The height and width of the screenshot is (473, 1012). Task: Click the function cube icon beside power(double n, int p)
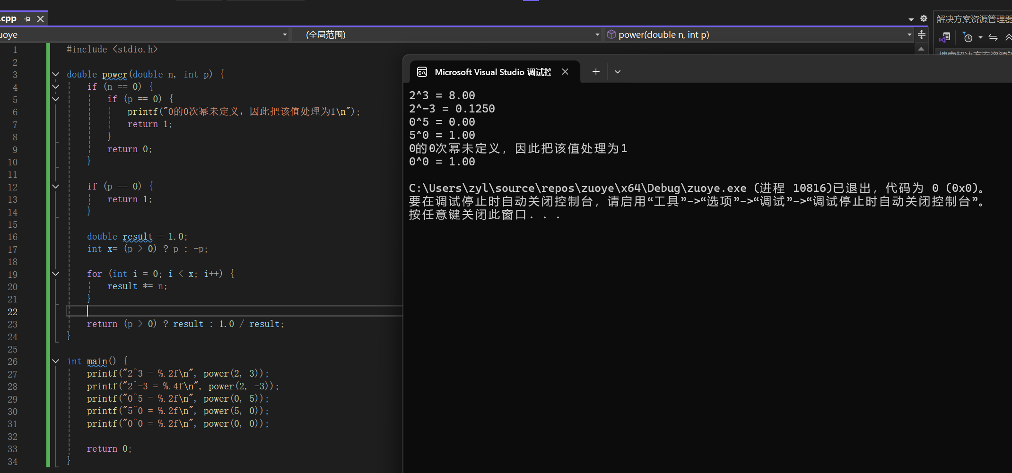click(611, 34)
